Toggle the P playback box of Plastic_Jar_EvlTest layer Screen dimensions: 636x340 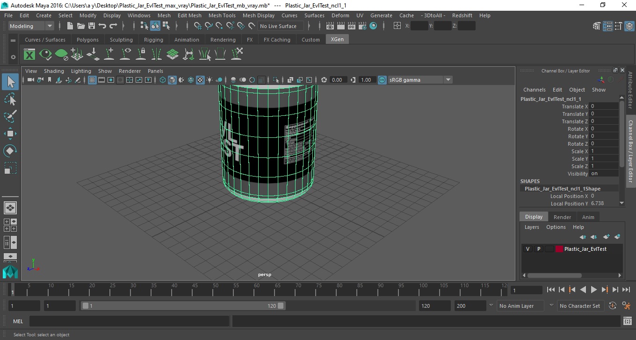[538, 249]
